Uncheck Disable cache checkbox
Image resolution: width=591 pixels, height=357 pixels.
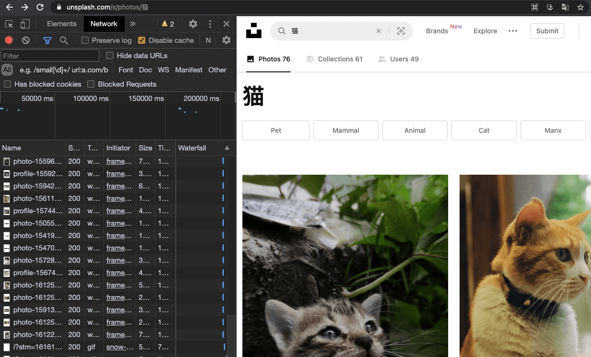point(141,40)
